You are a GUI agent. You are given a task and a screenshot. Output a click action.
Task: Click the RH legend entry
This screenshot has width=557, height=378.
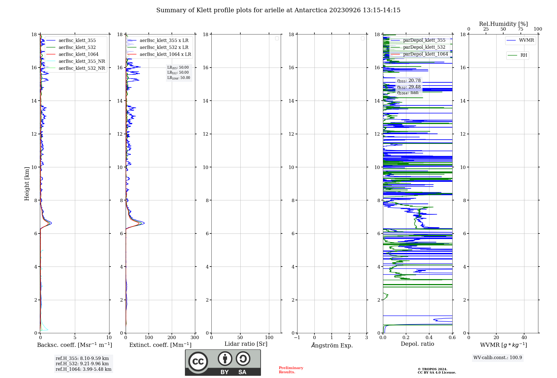pos(518,55)
